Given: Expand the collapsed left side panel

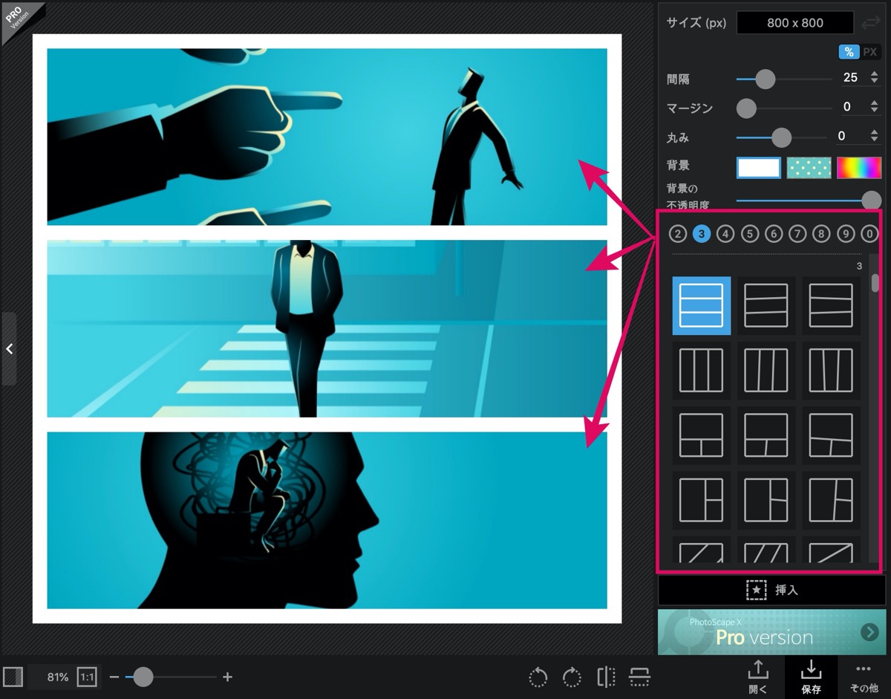Looking at the screenshot, I should click(9, 348).
